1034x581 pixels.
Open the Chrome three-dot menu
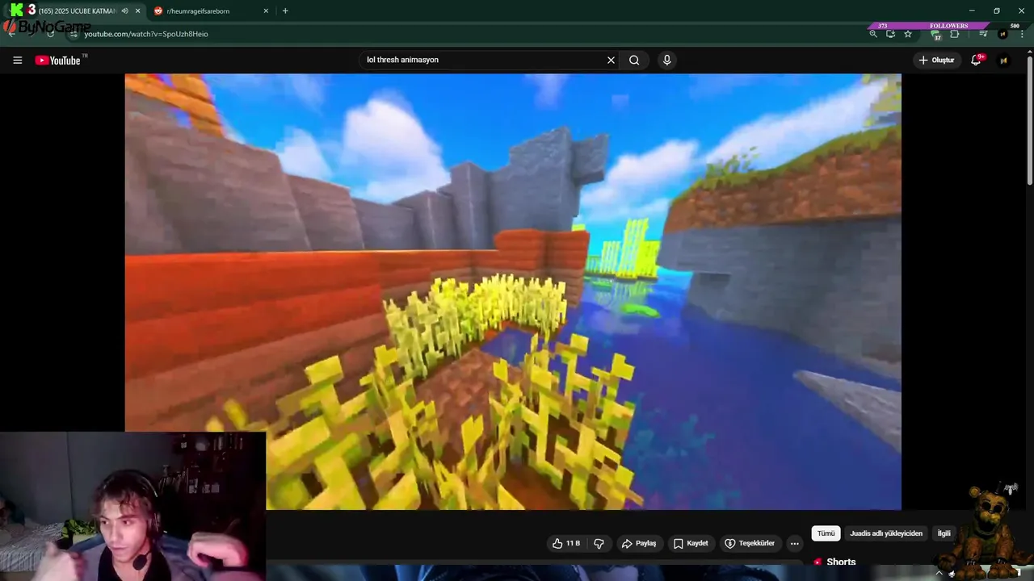pyautogui.click(x=1022, y=34)
